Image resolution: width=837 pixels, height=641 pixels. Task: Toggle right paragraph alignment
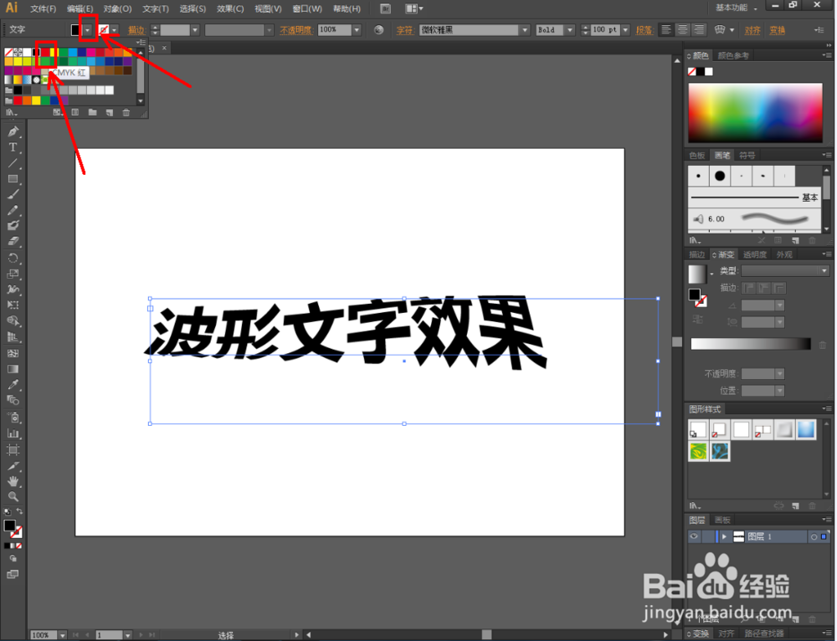(700, 29)
